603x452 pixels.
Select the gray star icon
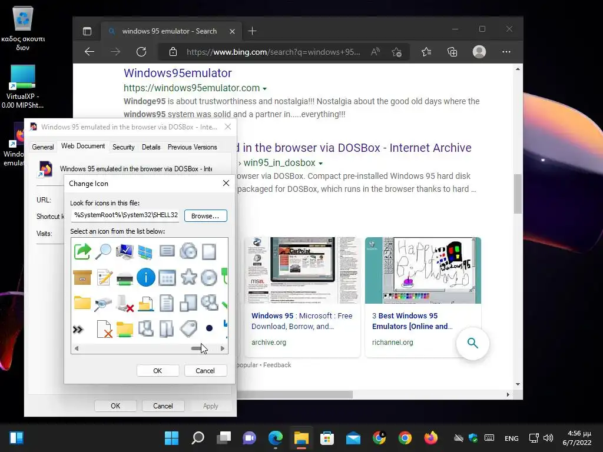[x=188, y=277]
